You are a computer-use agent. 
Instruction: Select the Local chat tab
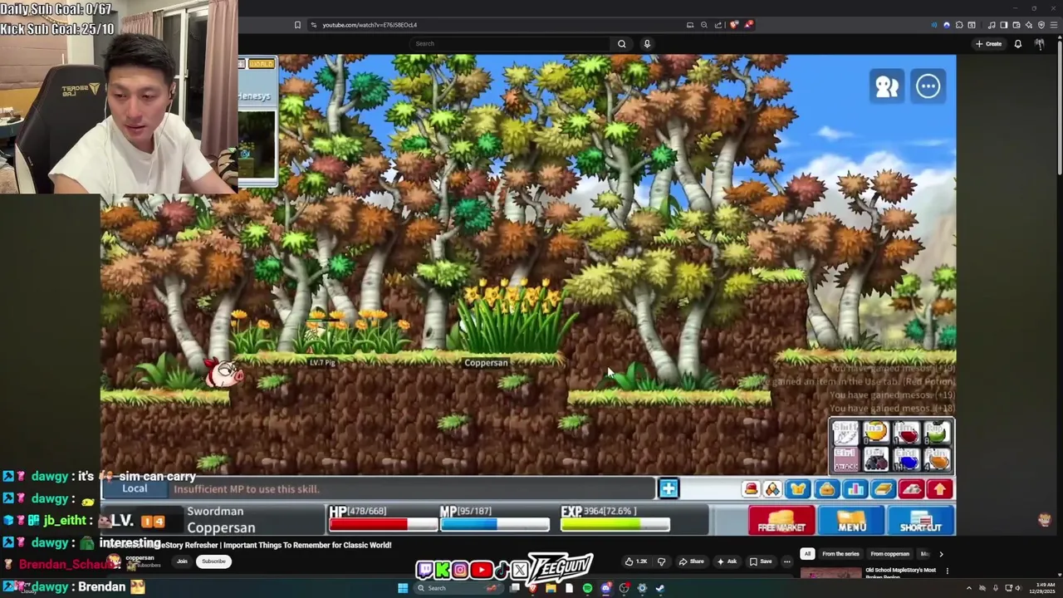[135, 489]
